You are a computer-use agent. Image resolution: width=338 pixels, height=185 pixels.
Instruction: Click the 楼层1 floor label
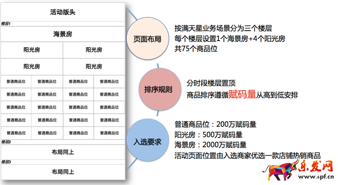point(6,23)
